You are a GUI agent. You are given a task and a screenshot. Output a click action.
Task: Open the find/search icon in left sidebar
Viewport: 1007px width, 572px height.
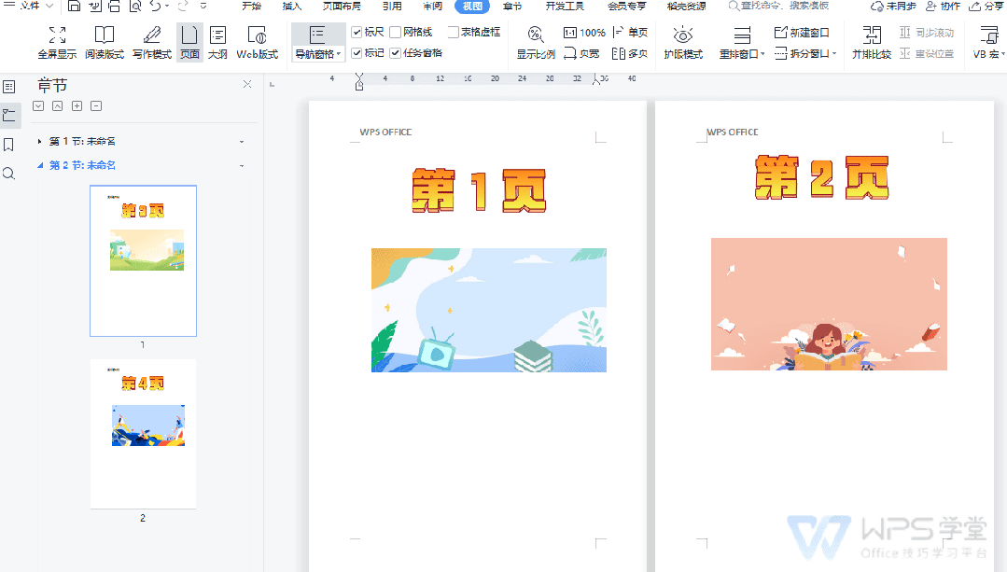[x=9, y=174]
